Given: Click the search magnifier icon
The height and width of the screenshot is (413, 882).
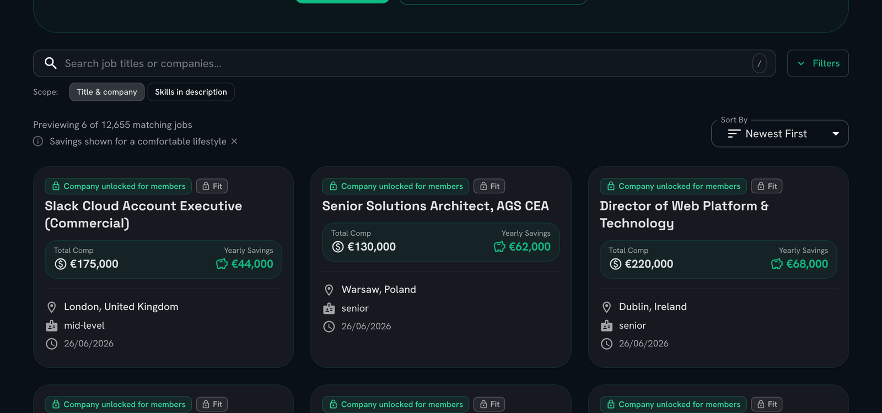Looking at the screenshot, I should pyautogui.click(x=51, y=63).
